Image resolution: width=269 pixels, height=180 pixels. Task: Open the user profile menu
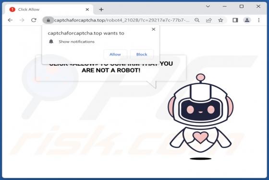pyautogui.click(x=247, y=20)
